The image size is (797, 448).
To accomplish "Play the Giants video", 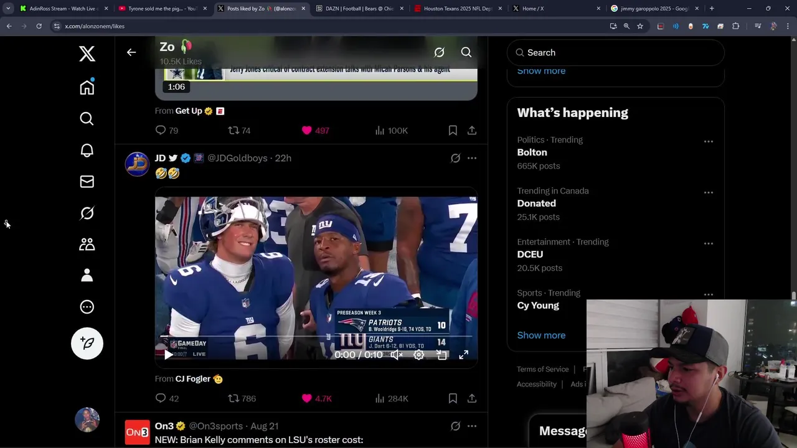I will (168, 355).
